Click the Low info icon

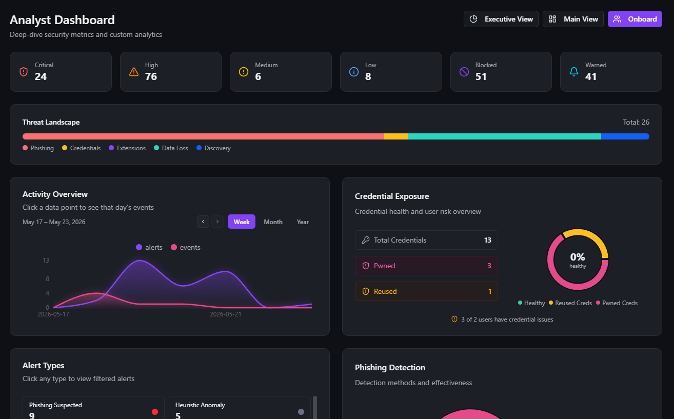point(353,72)
